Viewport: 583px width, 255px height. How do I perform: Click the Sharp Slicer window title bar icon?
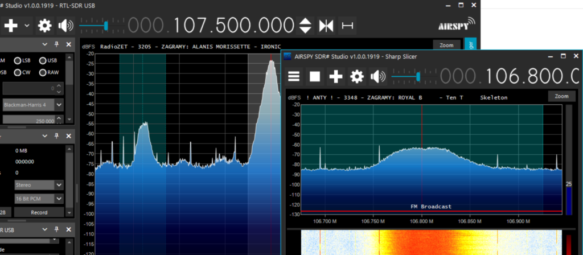[x=287, y=56]
